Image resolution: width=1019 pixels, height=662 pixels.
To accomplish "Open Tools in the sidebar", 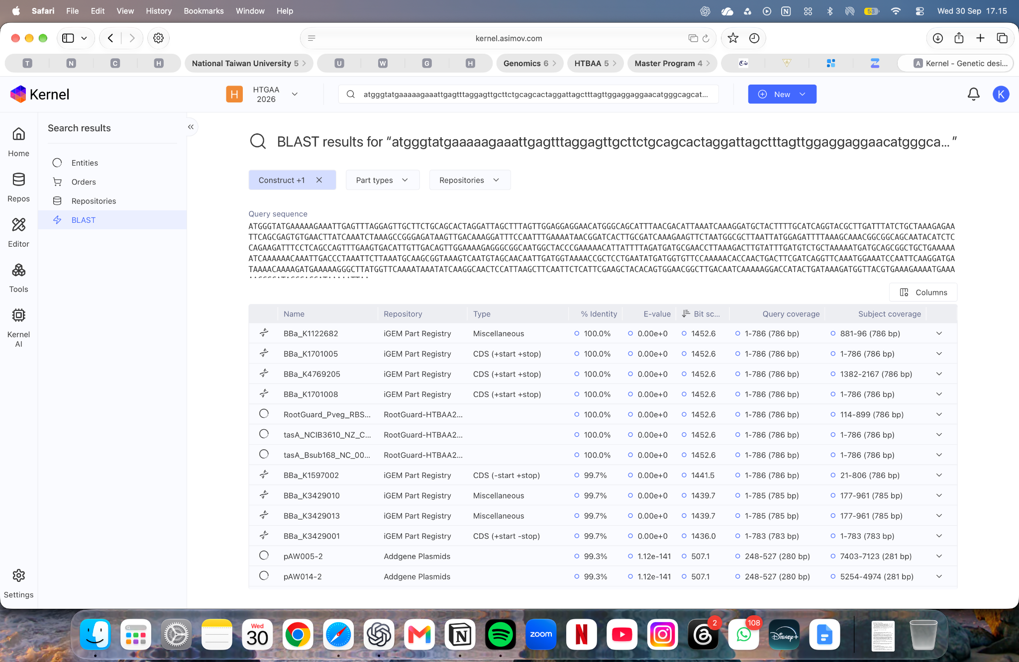I will (x=18, y=278).
